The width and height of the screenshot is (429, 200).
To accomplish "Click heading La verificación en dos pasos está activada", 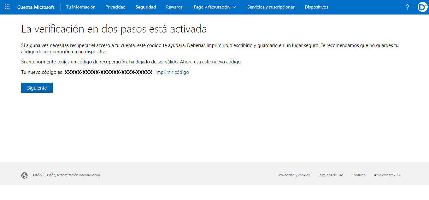I will pos(114,29).
